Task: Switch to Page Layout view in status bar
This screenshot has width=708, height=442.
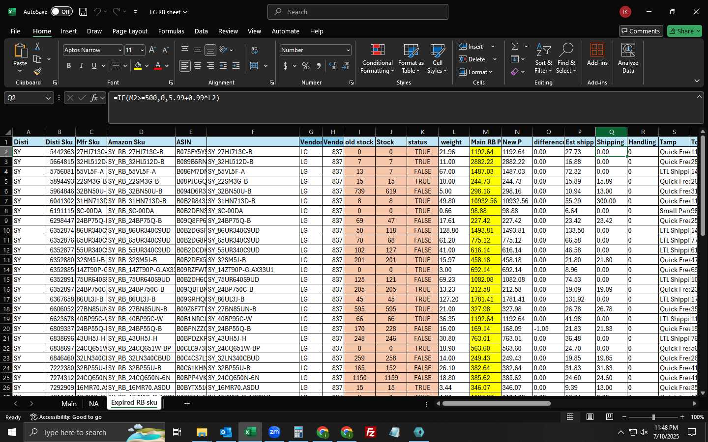Action: [590, 417]
